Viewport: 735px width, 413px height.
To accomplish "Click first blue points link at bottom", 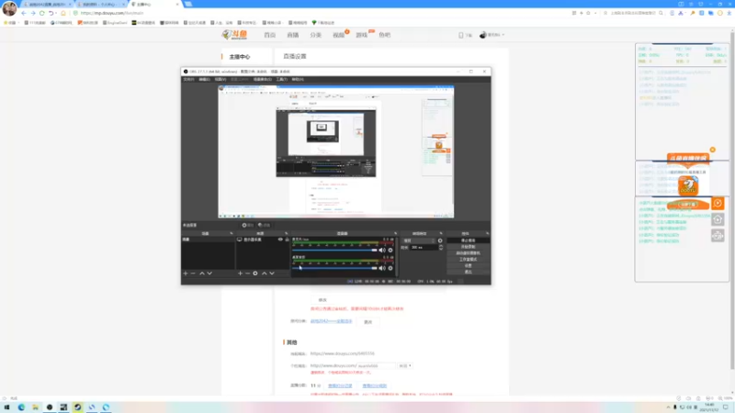I will coord(340,385).
